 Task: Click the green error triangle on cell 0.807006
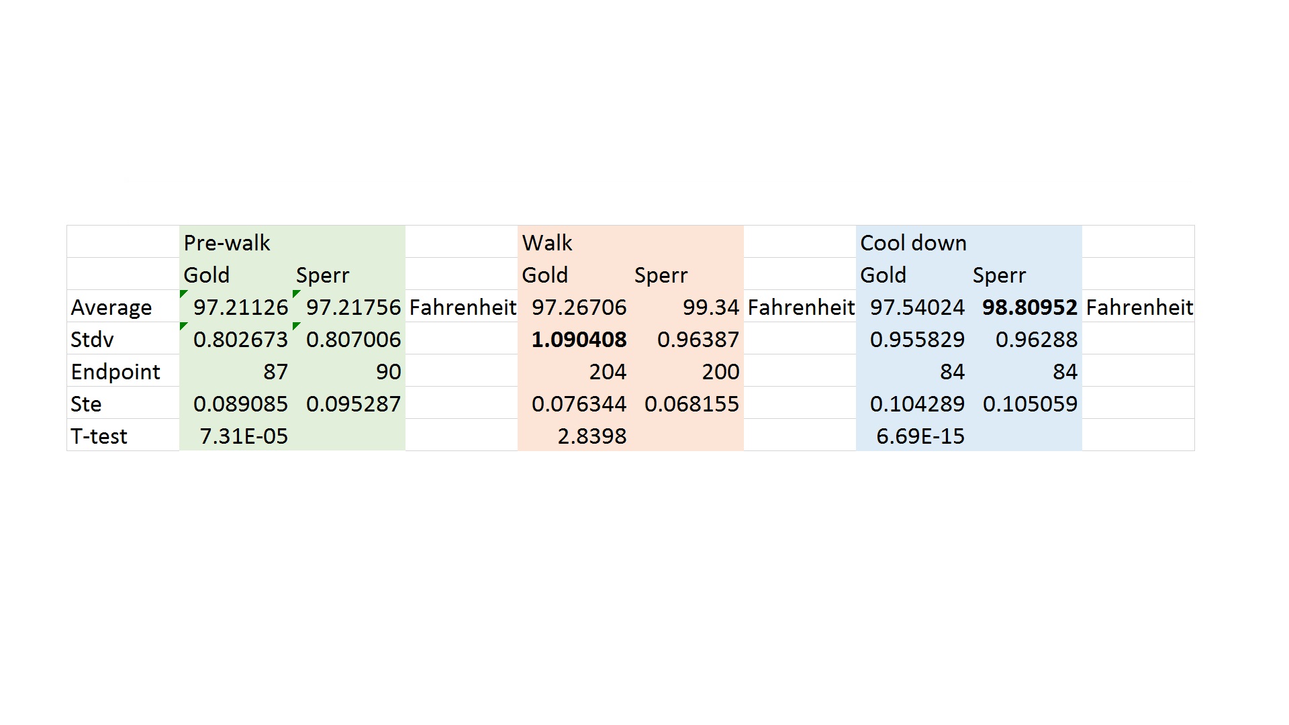(296, 326)
